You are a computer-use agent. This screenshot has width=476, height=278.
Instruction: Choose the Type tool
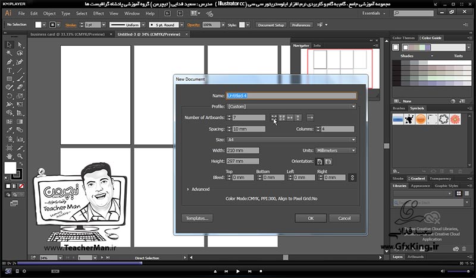tap(9, 71)
